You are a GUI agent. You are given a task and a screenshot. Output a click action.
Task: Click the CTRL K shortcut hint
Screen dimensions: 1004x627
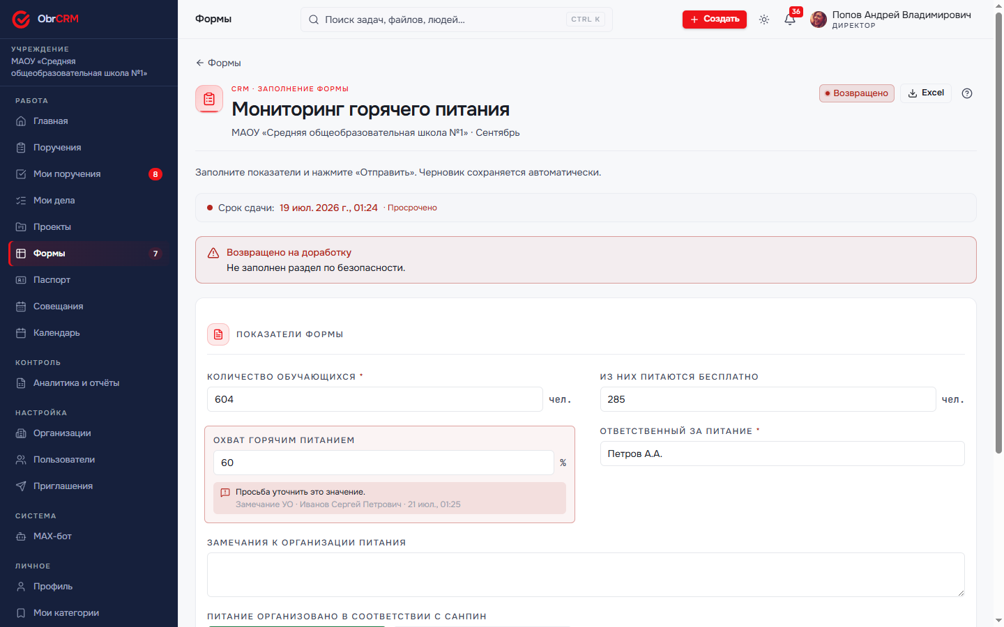point(585,20)
